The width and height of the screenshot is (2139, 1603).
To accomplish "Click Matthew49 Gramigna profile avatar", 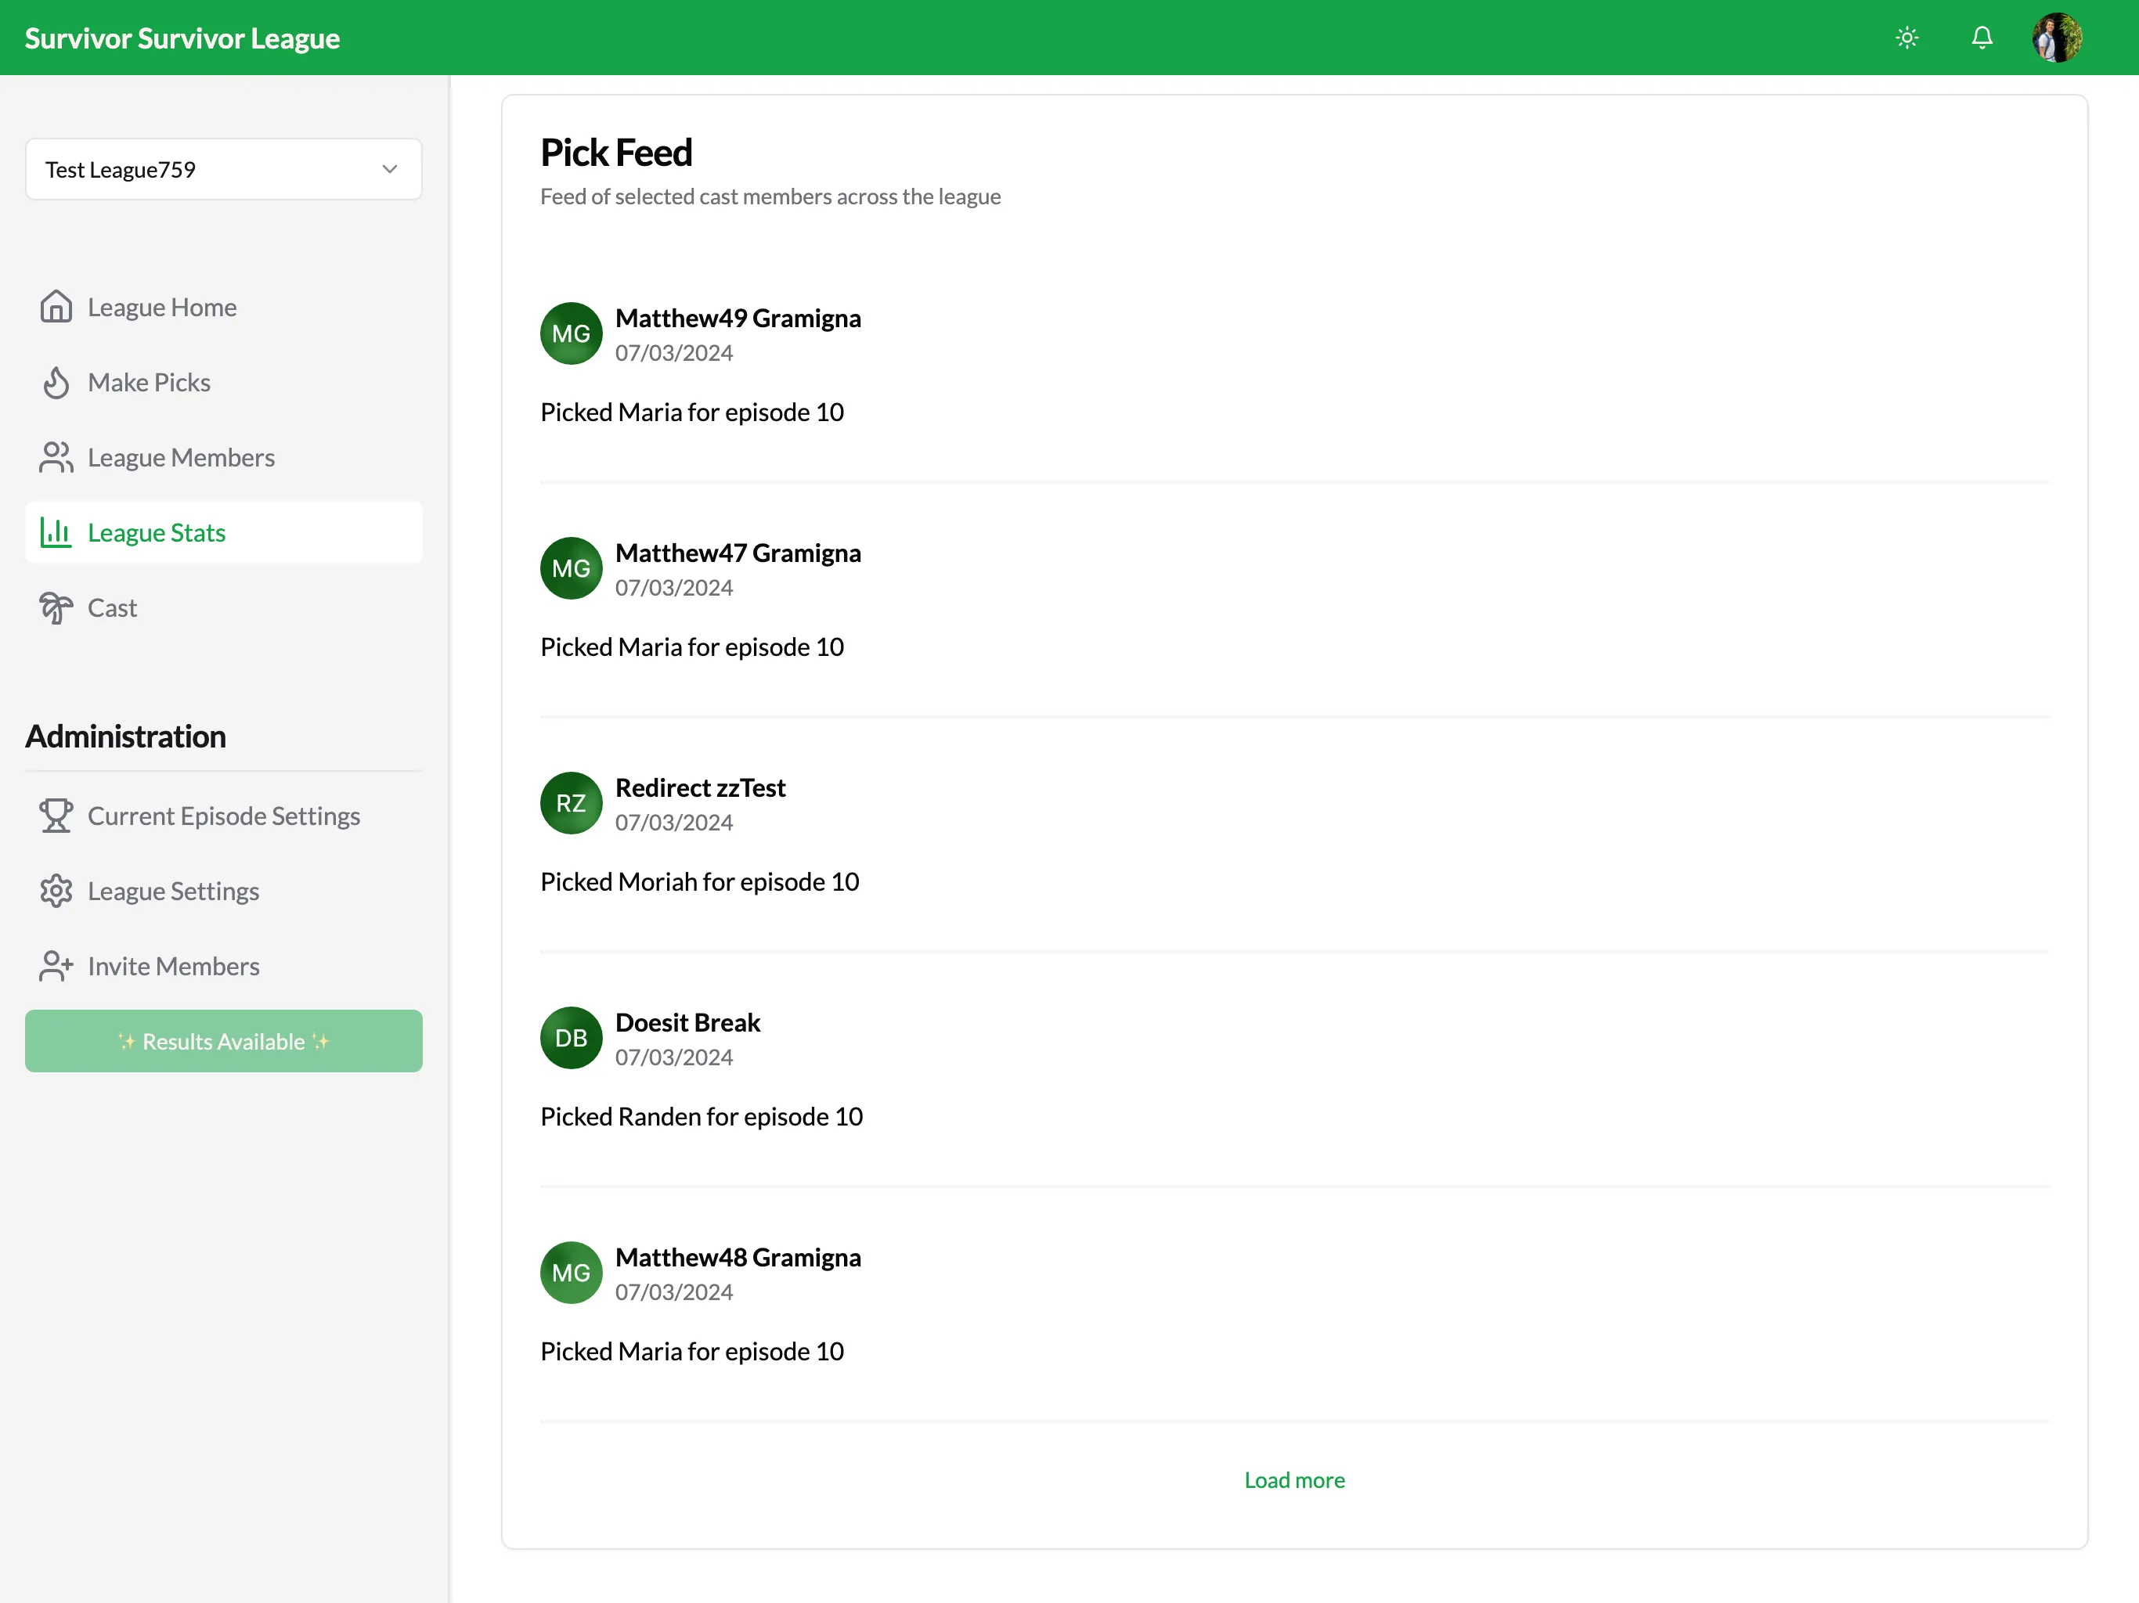I will (571, 333).
